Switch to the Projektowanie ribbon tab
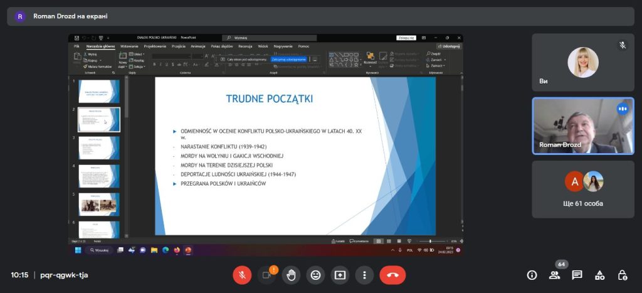642x293 pixels. click(x=155, y=46)
